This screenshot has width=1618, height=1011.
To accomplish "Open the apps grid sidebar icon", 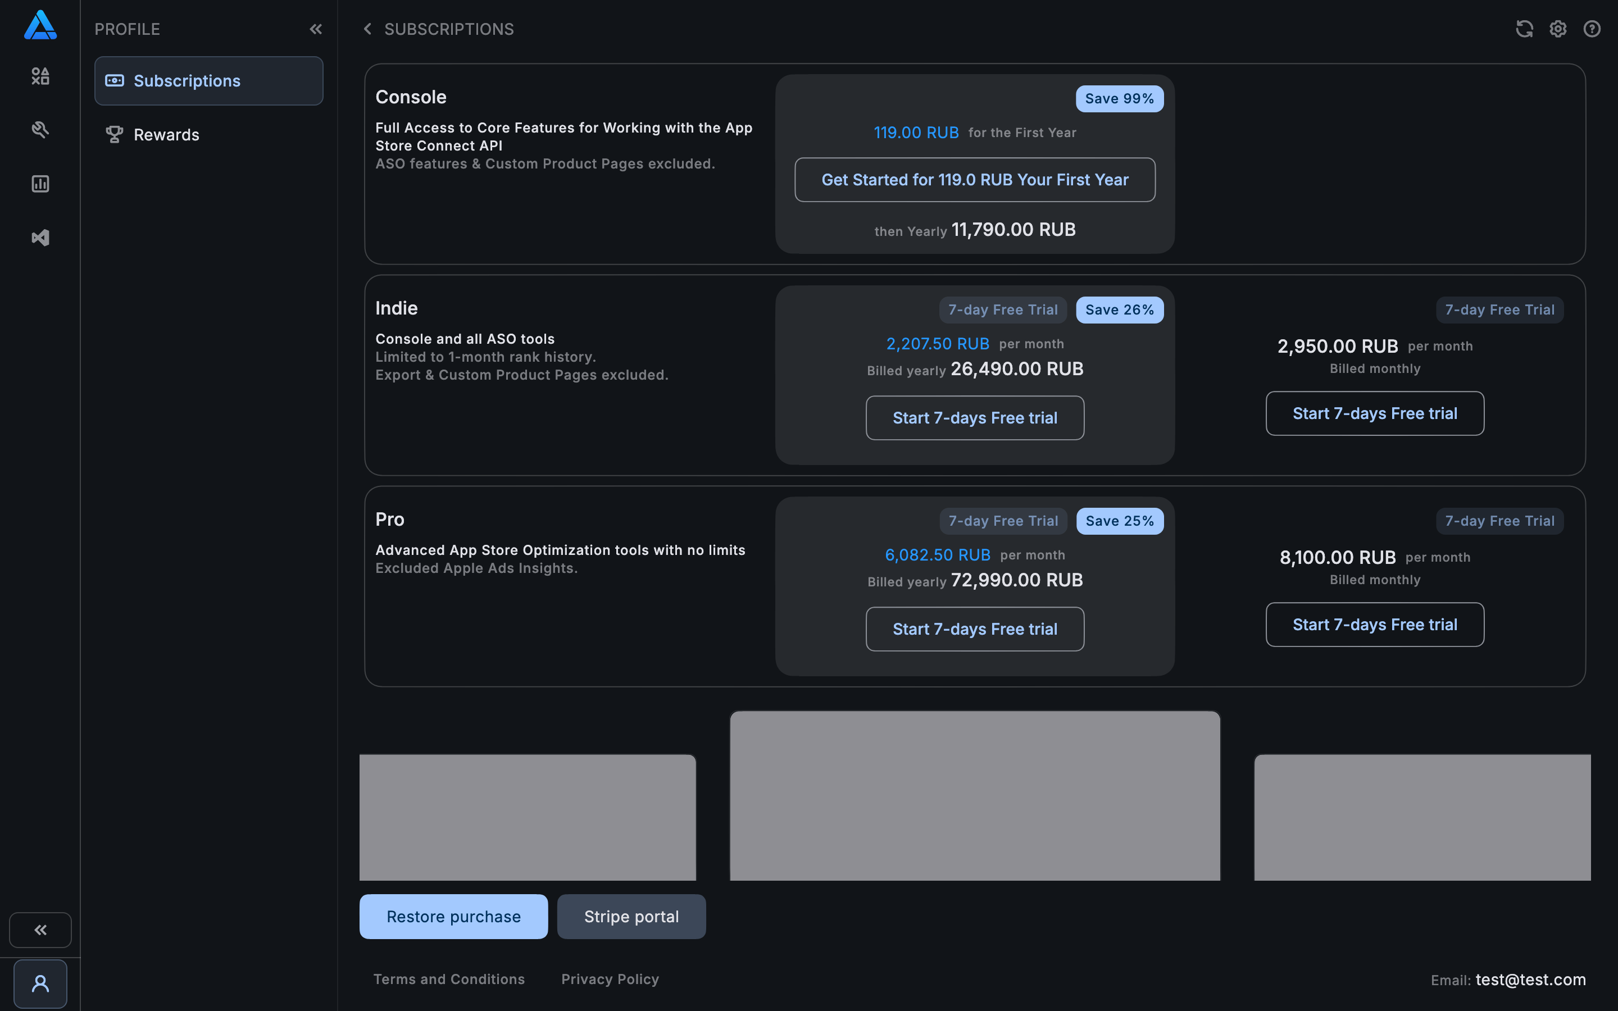I will (x=40, y=76).
